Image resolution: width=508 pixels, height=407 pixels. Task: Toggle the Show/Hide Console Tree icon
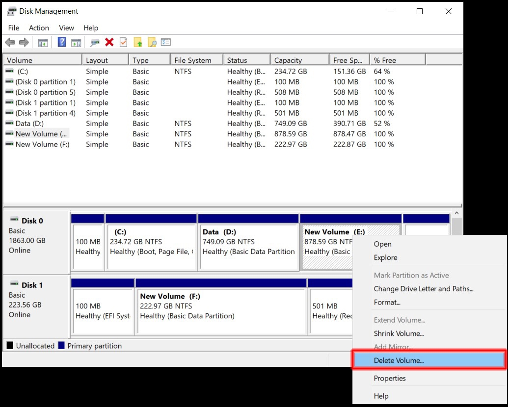pyautogui.click(x=43, y=42)
